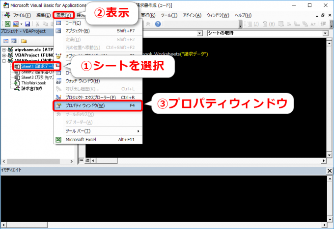Click the View Microsoft Excel toolbar icon
This screenshot has height=229, width=334.
tap(7, 24)
